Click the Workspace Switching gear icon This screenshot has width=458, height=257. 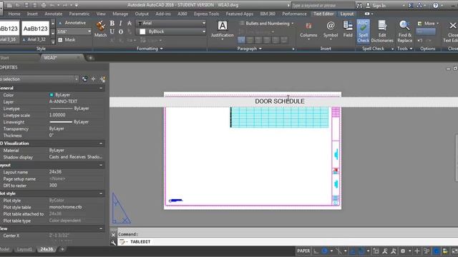(x=403, y=251)
